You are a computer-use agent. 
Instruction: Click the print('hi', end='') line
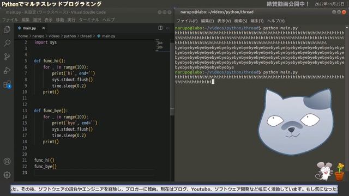click(74, 73)
